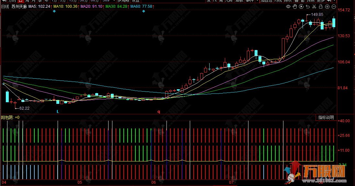Click the 154.72 price axis label
355x186 pixels.
tap(344, 10)
